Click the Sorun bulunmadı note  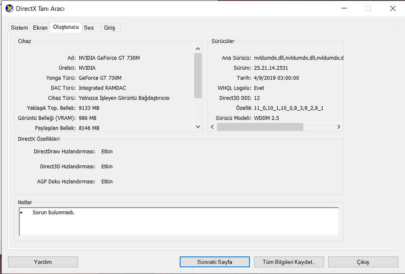[54, 212]
